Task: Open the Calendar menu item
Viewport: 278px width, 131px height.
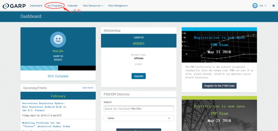Action: click(x=73, y=6)
